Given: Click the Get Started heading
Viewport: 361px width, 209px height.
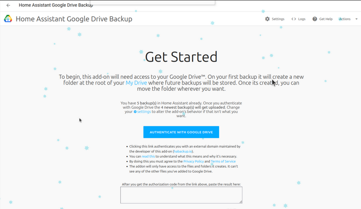Looking at the screenshot, I should 181,57.
